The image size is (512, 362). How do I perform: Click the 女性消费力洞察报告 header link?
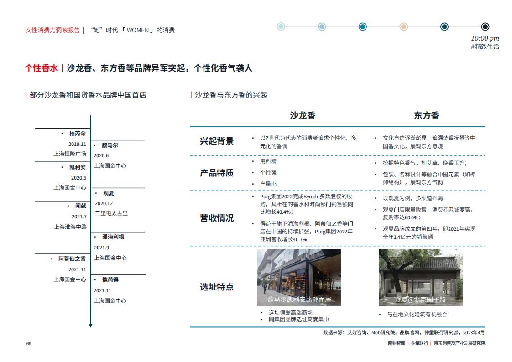click(x=52, y=31)
